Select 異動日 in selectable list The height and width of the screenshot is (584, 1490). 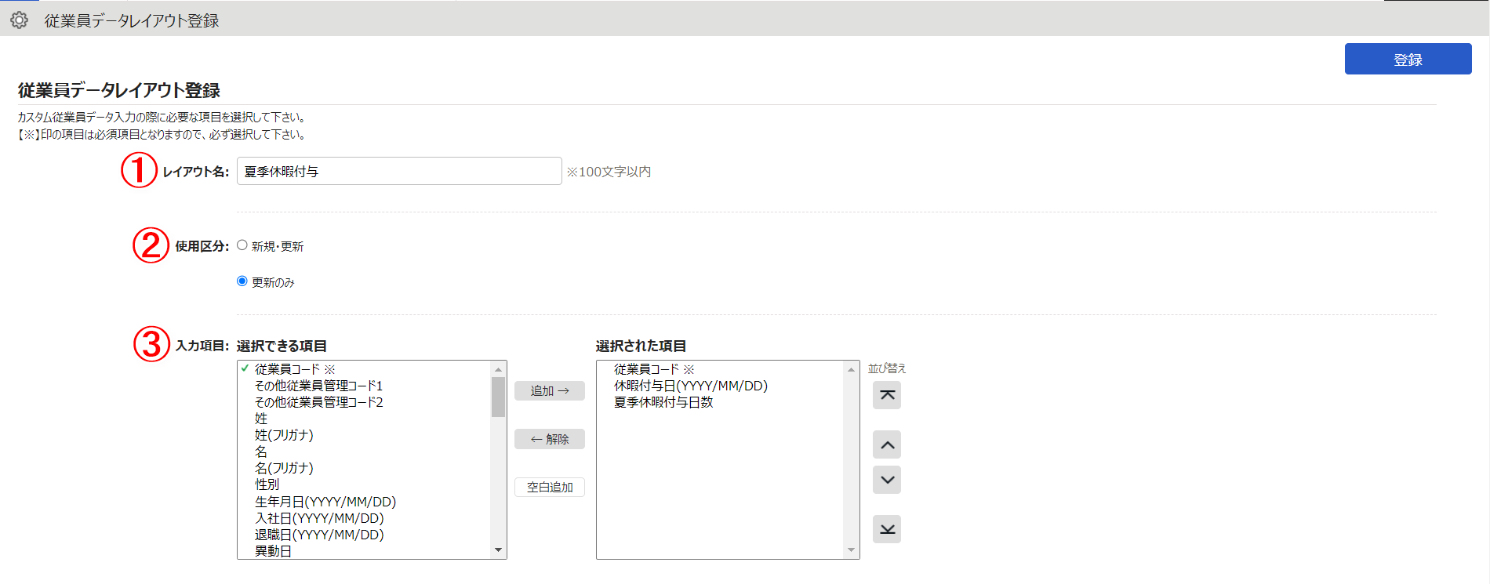[273, 551]
